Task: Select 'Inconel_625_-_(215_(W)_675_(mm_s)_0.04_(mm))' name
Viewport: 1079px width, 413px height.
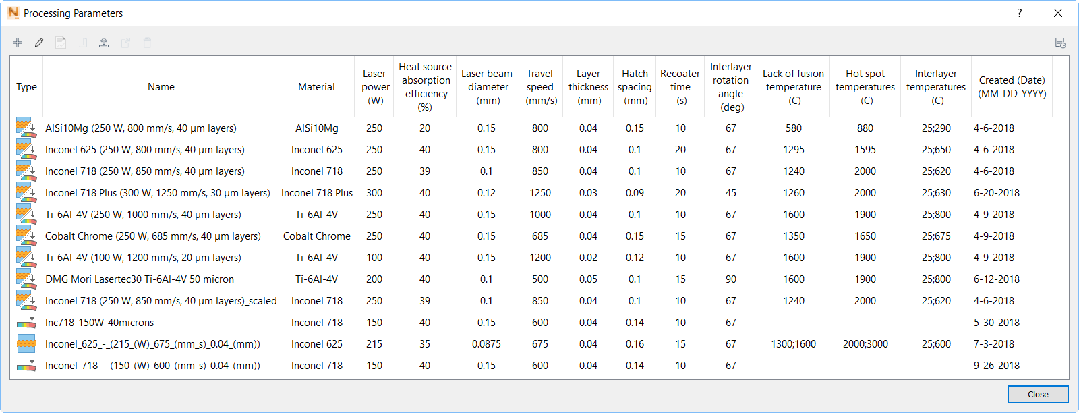Action: [x=152, y=343]
